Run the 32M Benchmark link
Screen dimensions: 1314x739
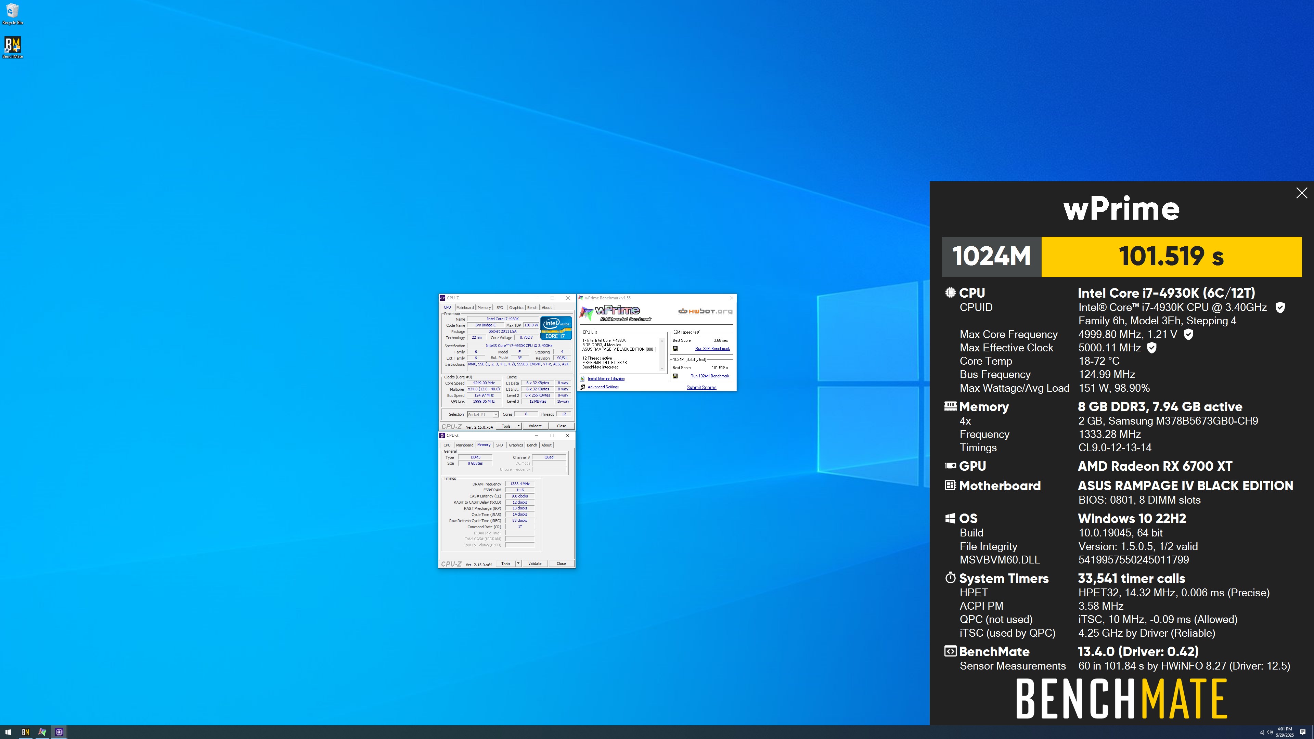pyautogui.click(x=712, y=349)
